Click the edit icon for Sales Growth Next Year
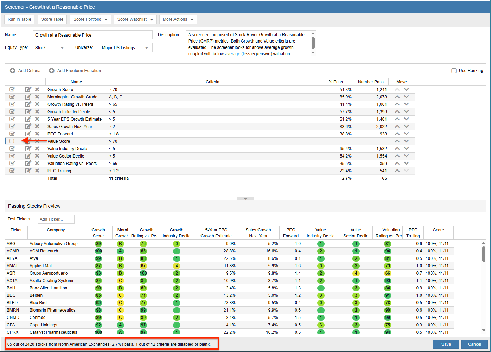Image resolution: width=491 pixels, height=352 pixels. click(28, 126)
